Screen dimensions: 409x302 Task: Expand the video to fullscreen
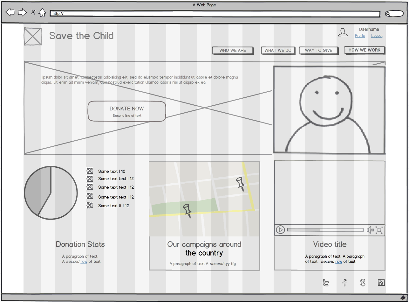(379, 230)
